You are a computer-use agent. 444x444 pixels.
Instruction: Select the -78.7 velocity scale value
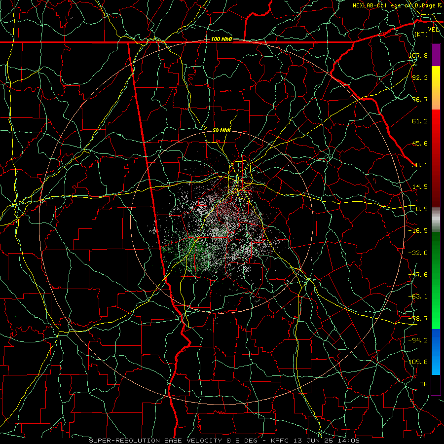click(418, 319)
